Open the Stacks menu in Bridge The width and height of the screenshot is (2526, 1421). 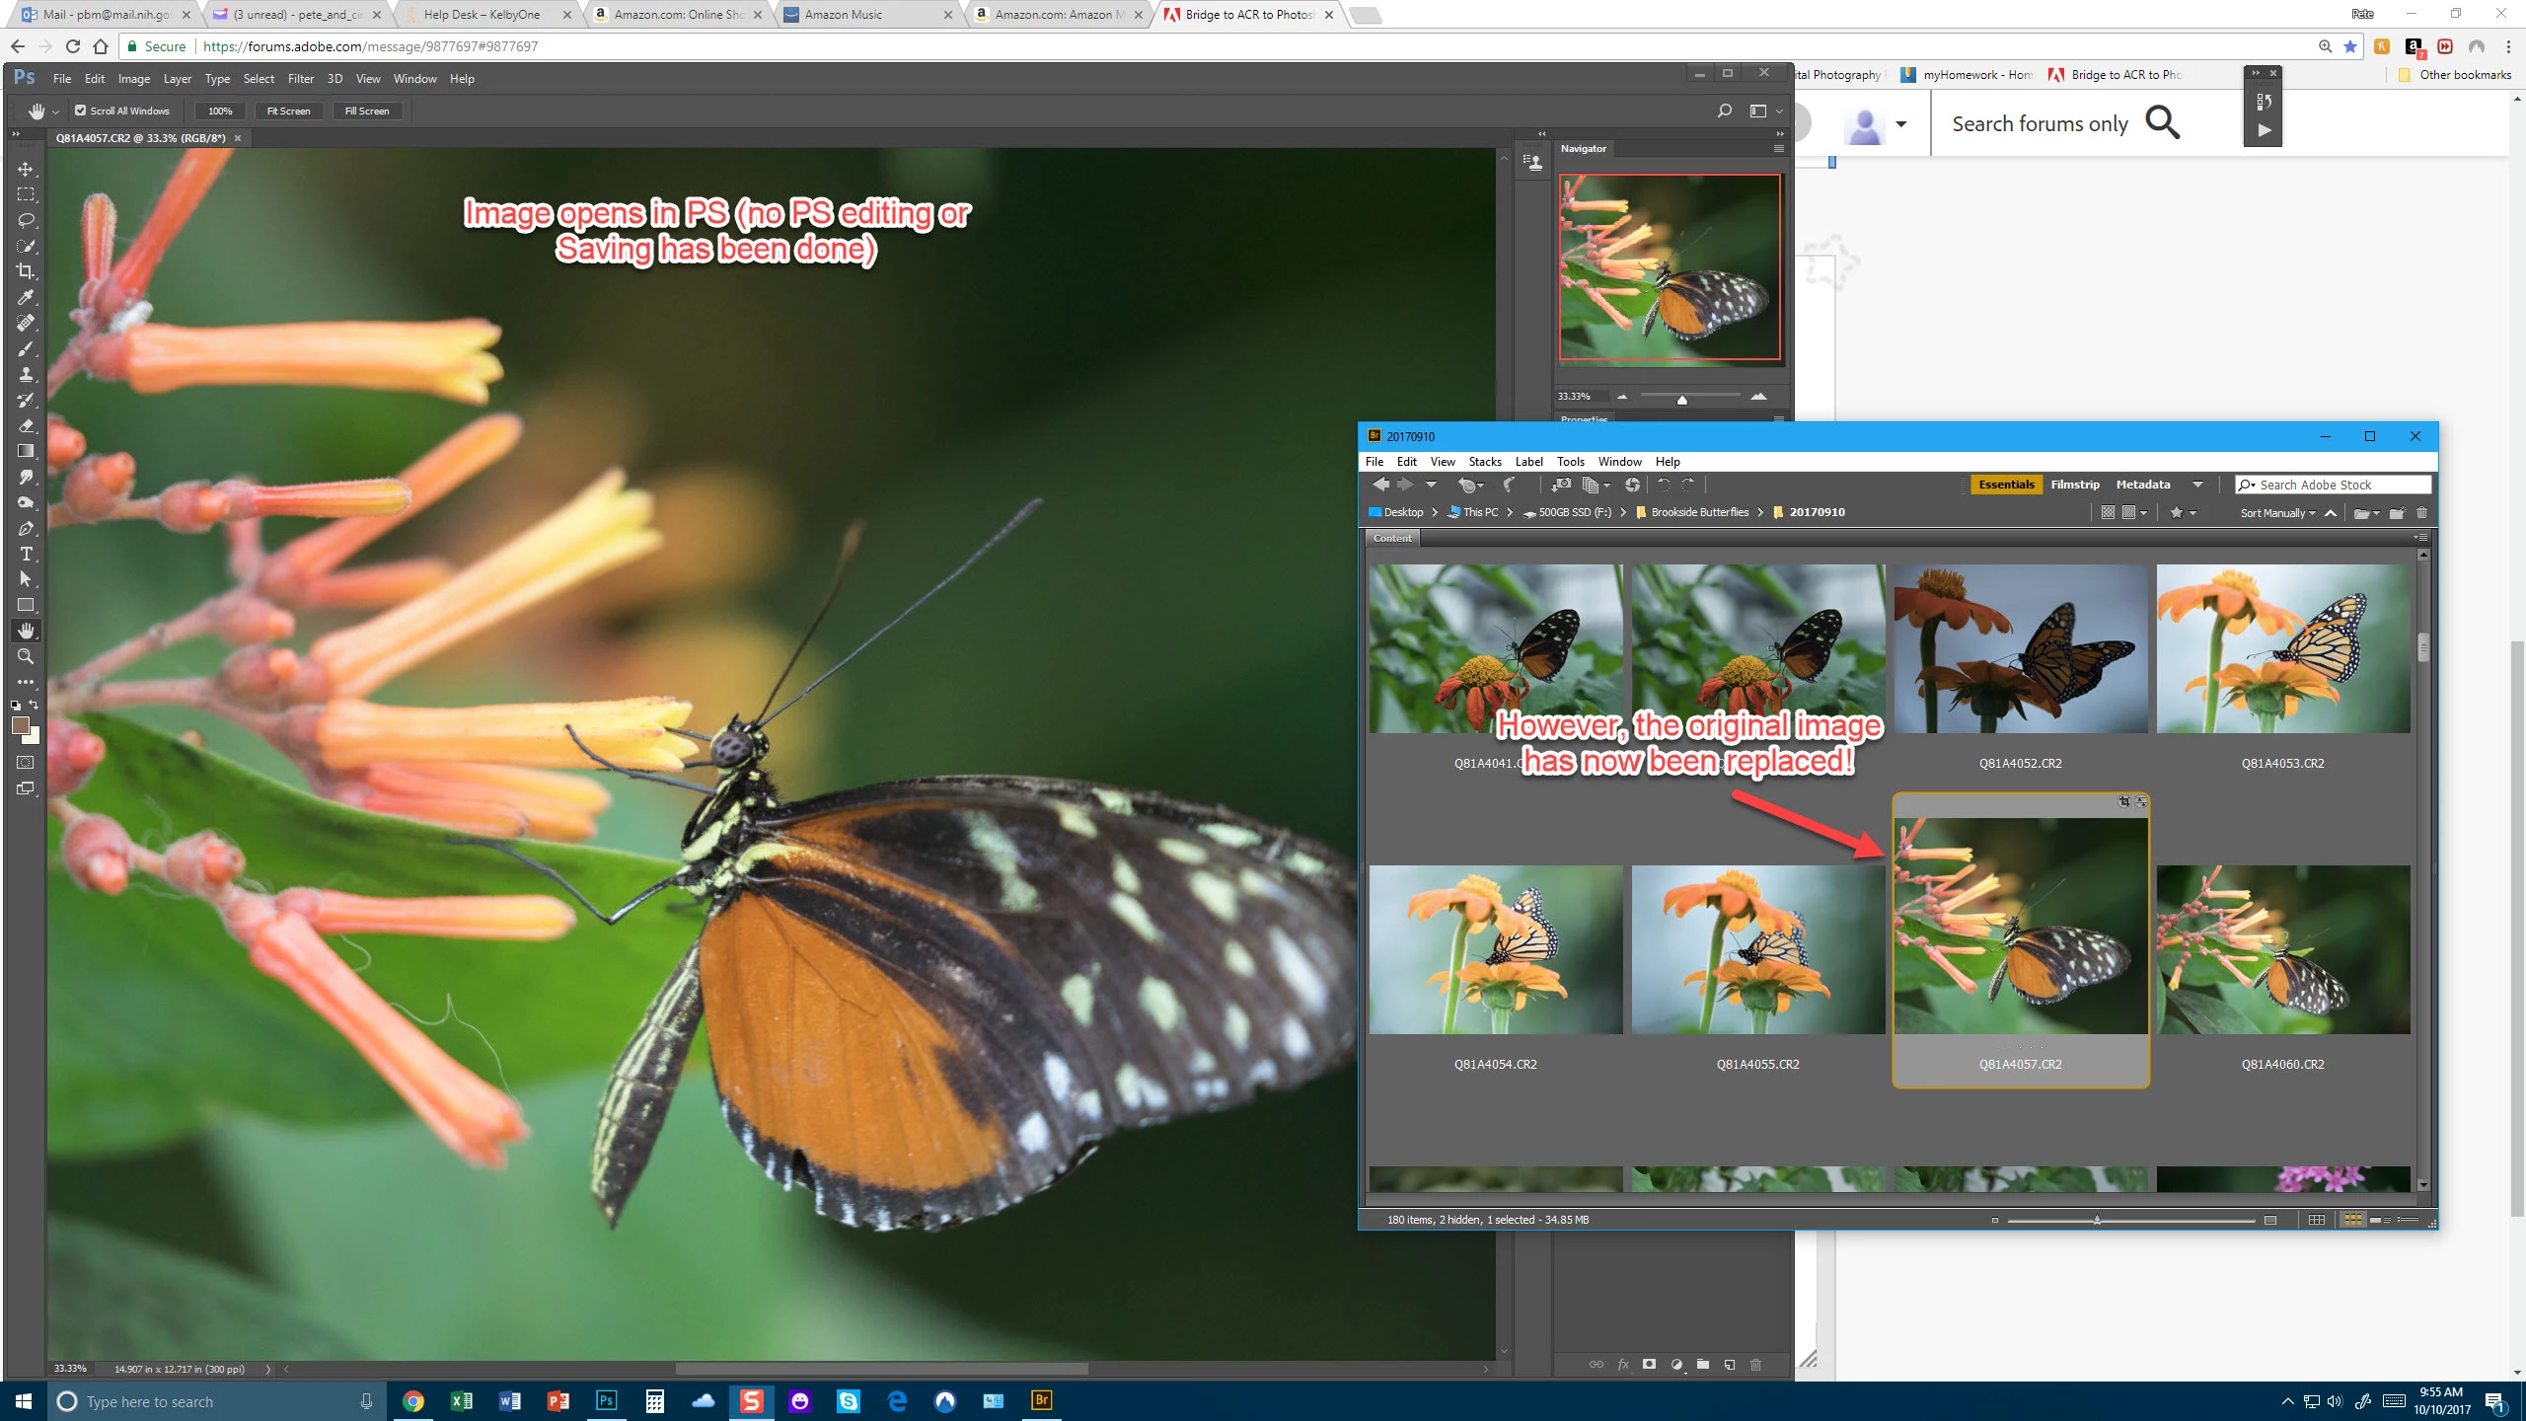(1484, 462)
